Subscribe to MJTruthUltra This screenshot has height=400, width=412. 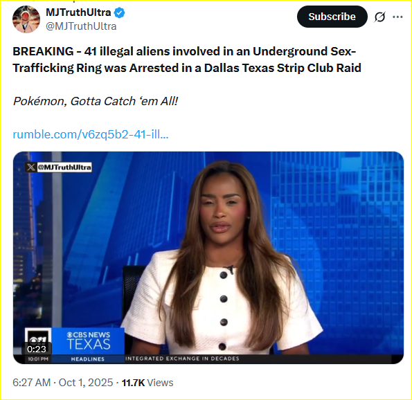[x=332, y=17]
